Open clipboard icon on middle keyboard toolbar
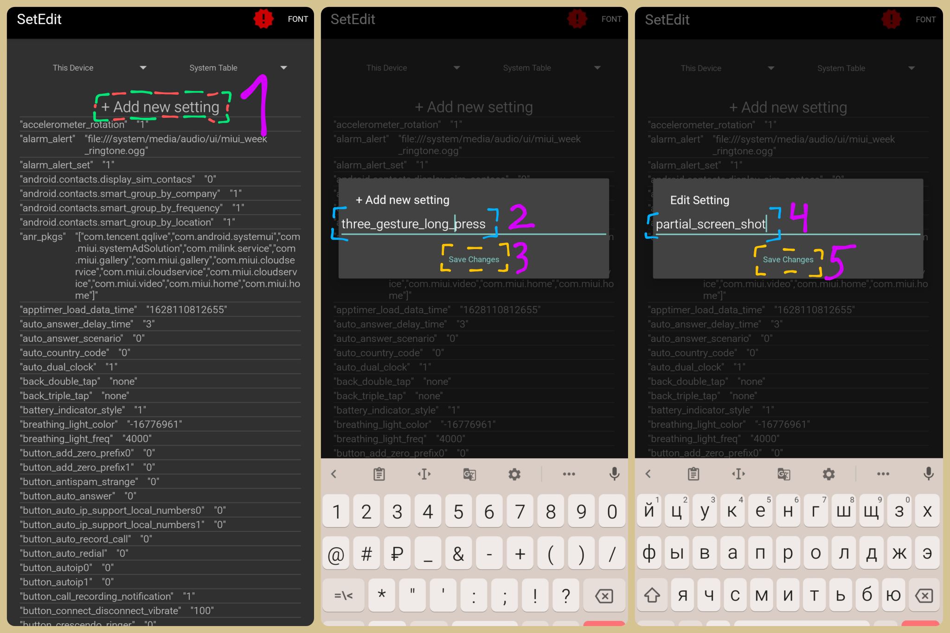 click(379, 474)
